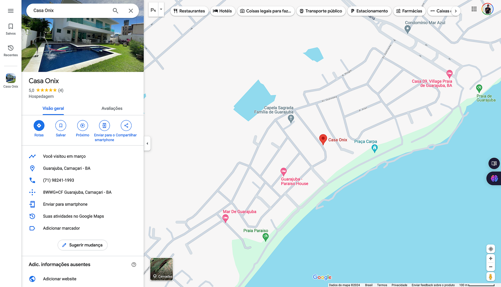Switch to the Avaliações tab
This screenshot has height=287, width=501.
pos(112,108)
